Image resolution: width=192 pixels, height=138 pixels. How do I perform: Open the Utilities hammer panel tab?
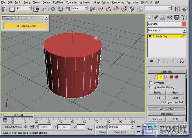click(183, 18)
